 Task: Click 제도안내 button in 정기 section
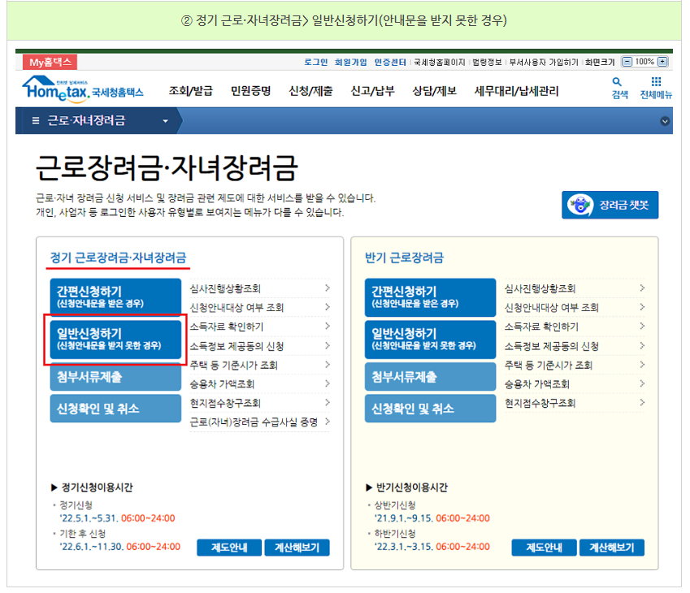(229, 548)
